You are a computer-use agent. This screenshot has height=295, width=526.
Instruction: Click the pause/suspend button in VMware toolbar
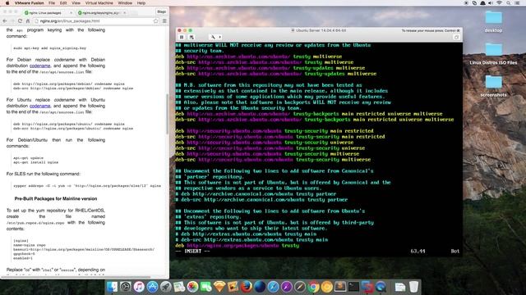tap(182, 37)
